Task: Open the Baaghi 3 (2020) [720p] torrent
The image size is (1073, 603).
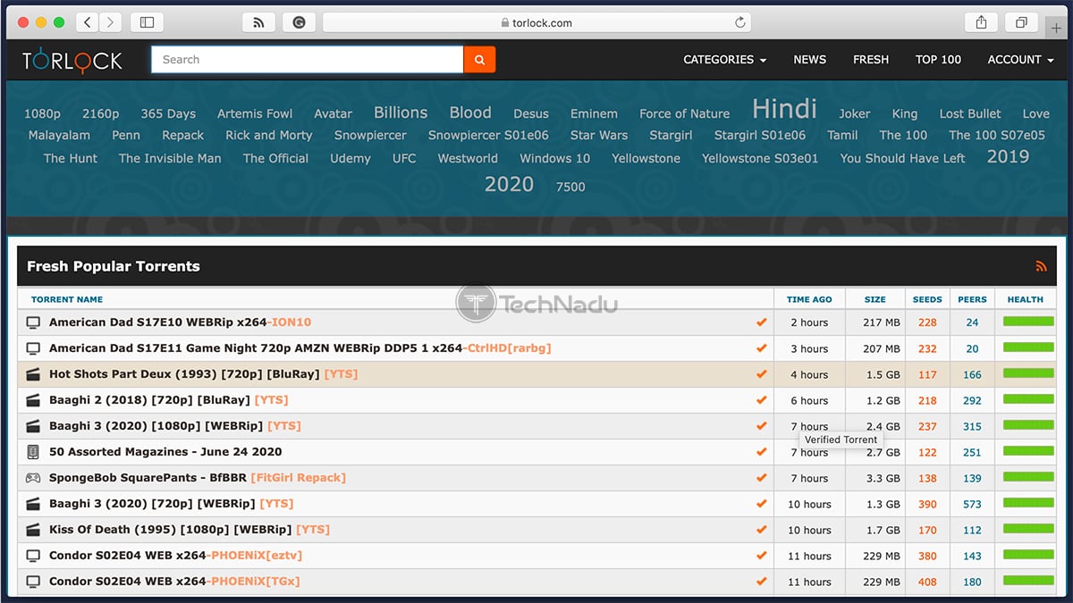Action: point(172,504)
